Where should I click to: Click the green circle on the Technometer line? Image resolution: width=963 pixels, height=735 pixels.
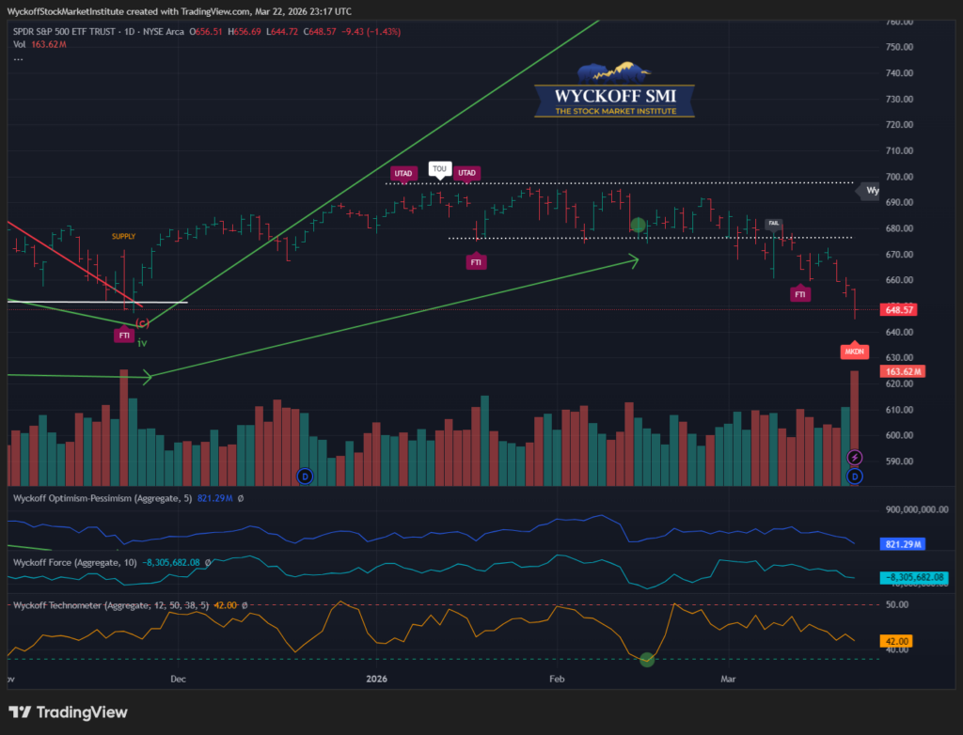point(647,660)
